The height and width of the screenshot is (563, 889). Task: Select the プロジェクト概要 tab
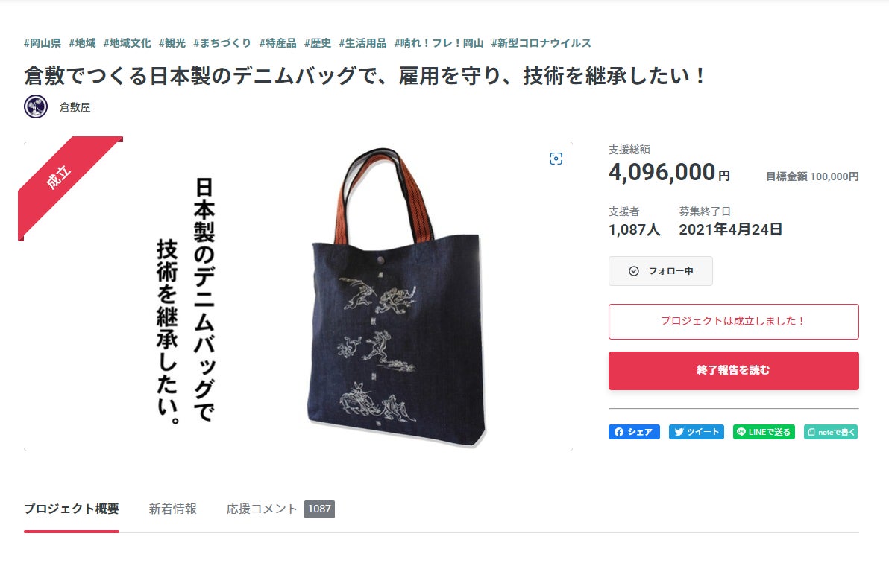point(72,509)
